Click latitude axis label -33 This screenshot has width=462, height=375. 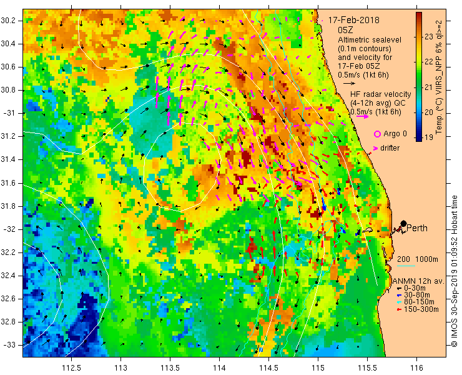tap(9, 345)
